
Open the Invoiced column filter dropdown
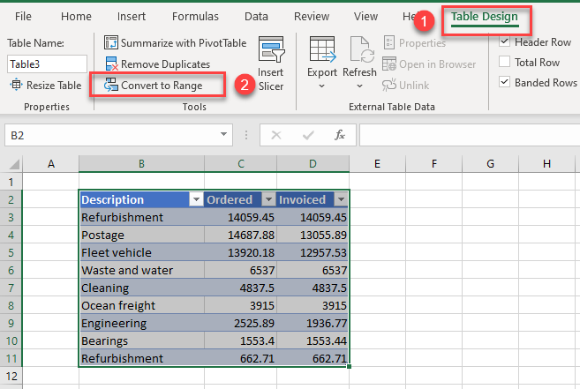tap(341, 199)
